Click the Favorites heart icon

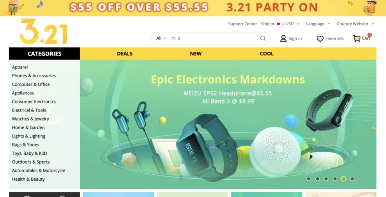[320, 38]
